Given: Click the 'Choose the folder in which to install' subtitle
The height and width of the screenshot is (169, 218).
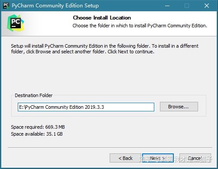Looking at the screenshot, I should (x=140, y=26).
